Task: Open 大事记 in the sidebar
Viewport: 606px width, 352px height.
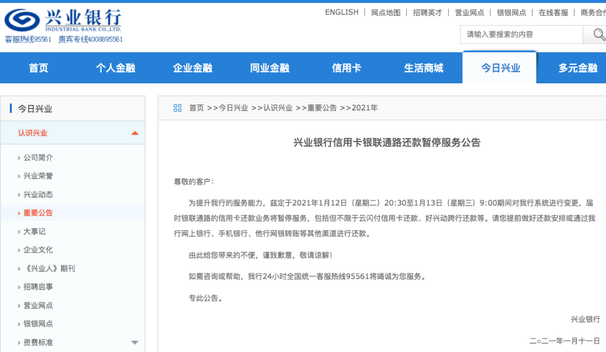Action: pyautogui.click(x=34, y=231)
